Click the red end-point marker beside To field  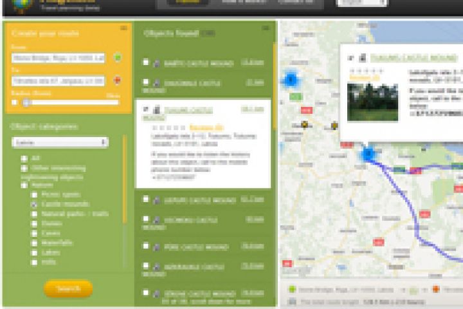(117, 80)
